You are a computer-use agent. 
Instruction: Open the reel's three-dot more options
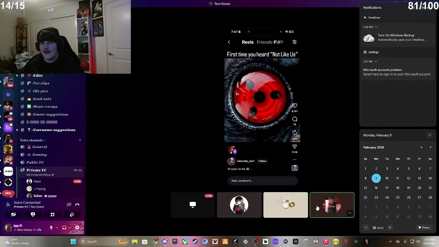pos(295,160)
